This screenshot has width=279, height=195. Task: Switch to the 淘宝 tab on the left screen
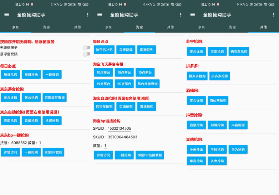46,27
